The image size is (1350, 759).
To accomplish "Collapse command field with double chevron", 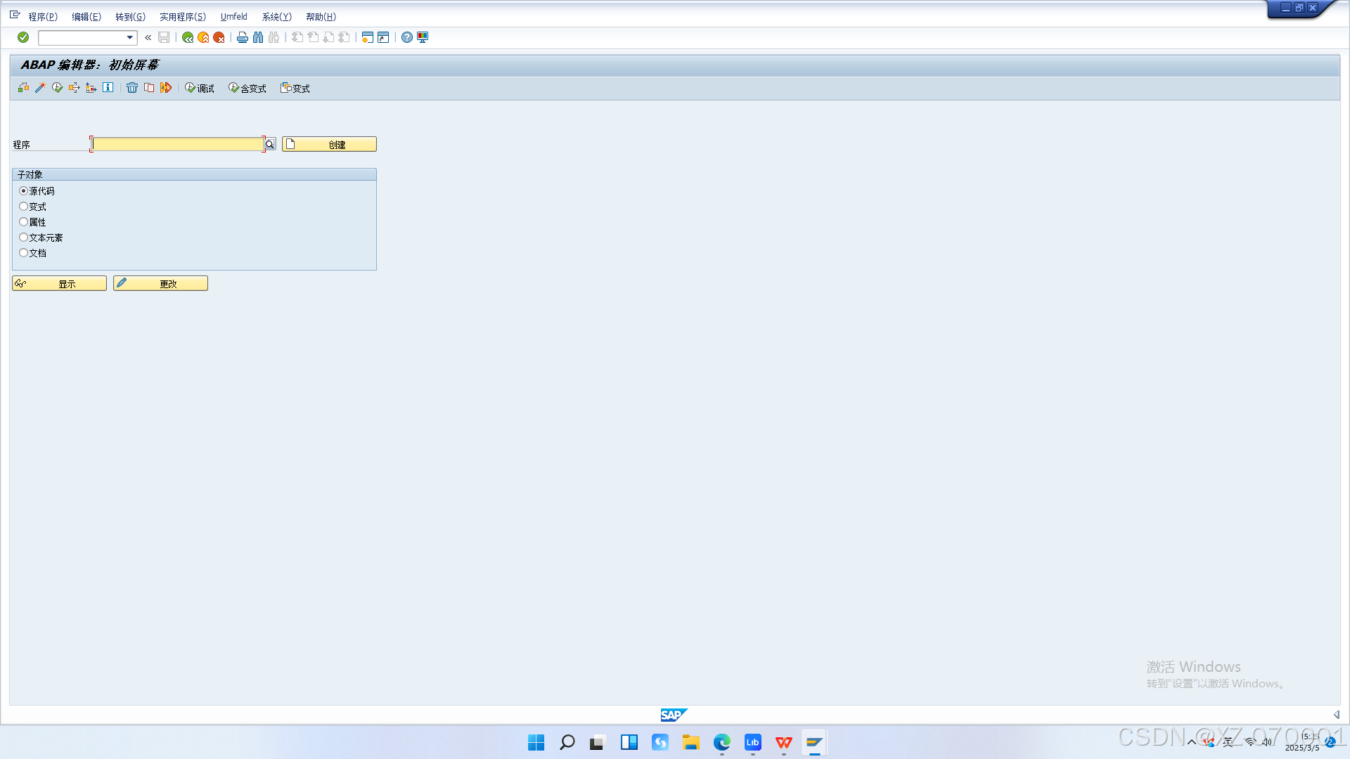I will [148, 37].
